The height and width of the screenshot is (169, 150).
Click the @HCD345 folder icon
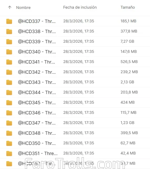(9, 102)
